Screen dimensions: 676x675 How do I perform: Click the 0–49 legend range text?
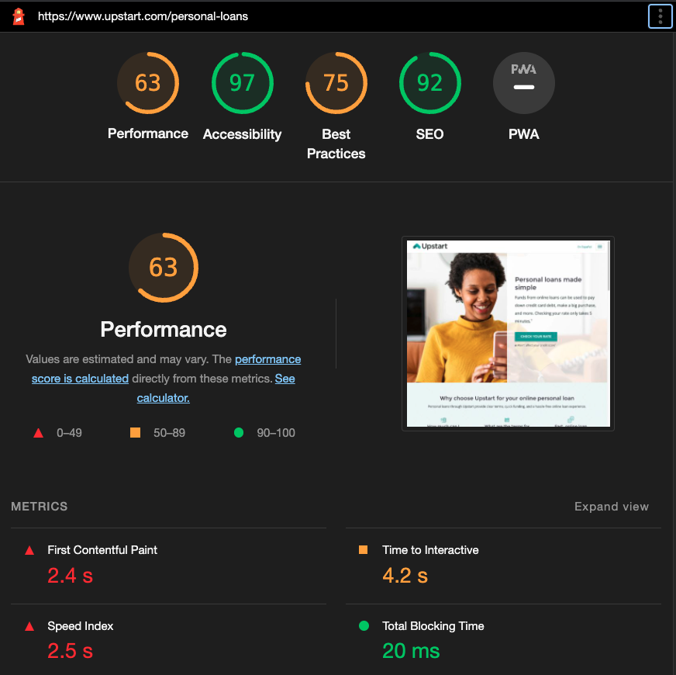coord(70,432)
